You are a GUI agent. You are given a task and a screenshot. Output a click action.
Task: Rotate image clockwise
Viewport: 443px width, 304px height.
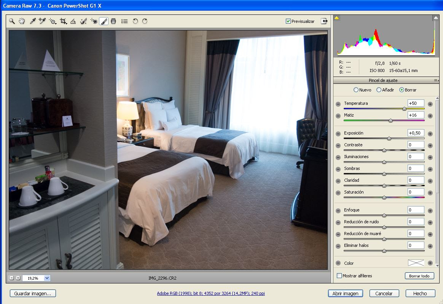point(145,21)
